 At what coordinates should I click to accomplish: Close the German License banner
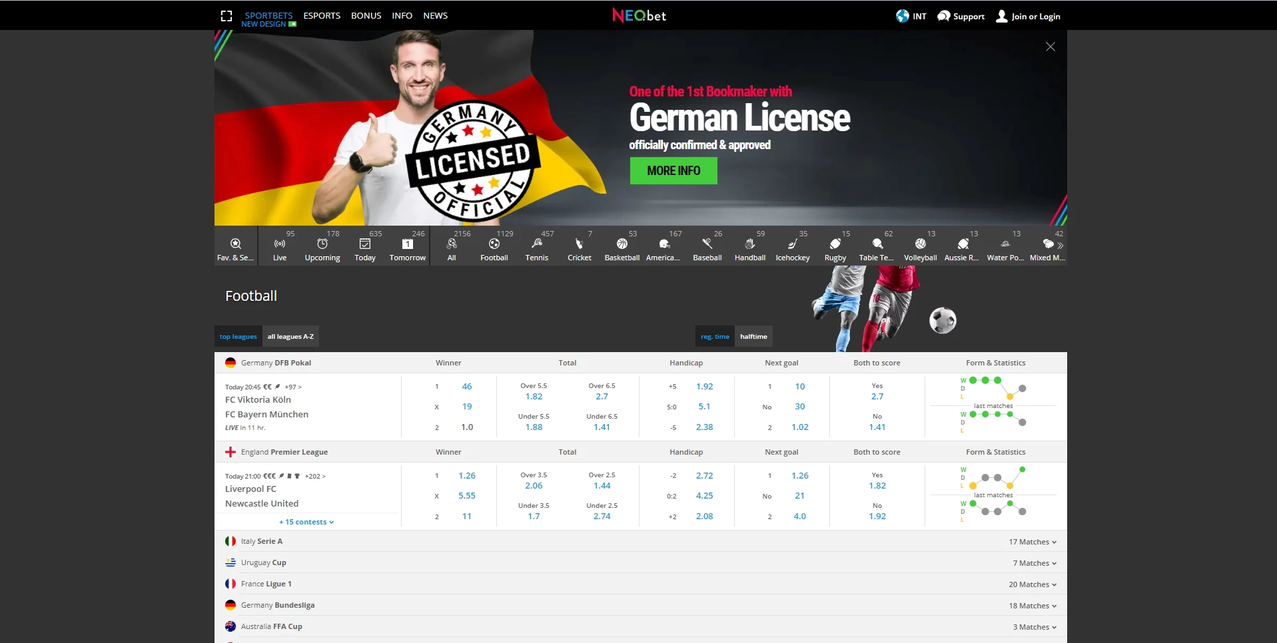coord(1051,47)
